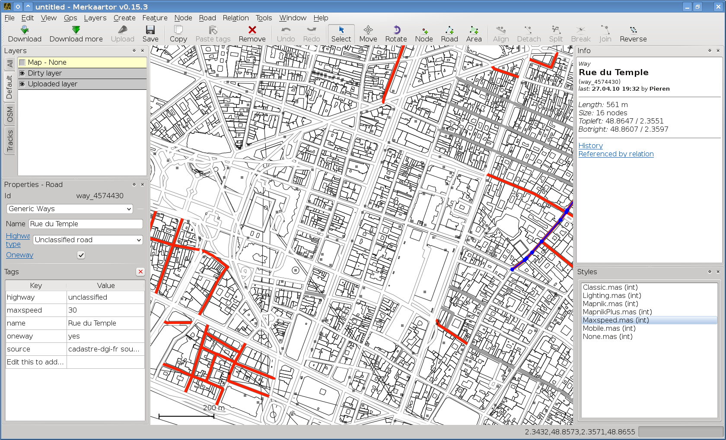Select the Mapnik.mas style
726x440 pixels.
(x=610, y=304)
